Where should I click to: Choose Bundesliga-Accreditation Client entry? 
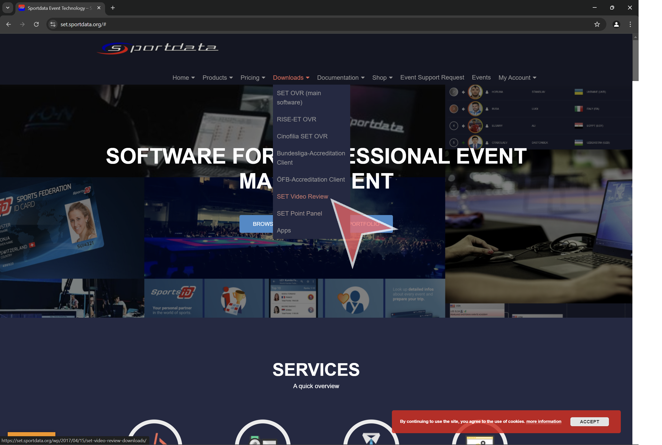311,158
